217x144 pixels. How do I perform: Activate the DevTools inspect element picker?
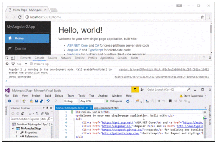pyautogui.click(x=7, y=58)
